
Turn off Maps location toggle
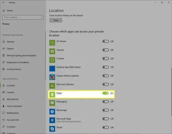[x=106, y=93]
